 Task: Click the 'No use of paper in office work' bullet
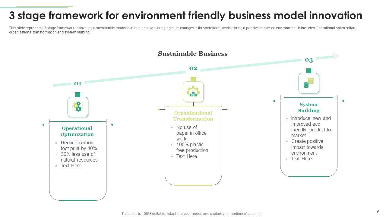point(191,133)
